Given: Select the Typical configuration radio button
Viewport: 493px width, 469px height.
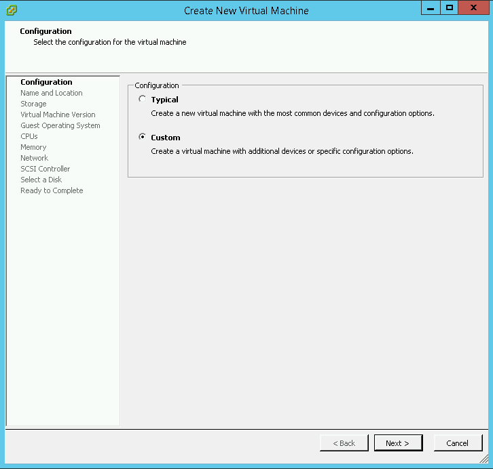Looking at the screenshot, I should click(x=142, y=99).
